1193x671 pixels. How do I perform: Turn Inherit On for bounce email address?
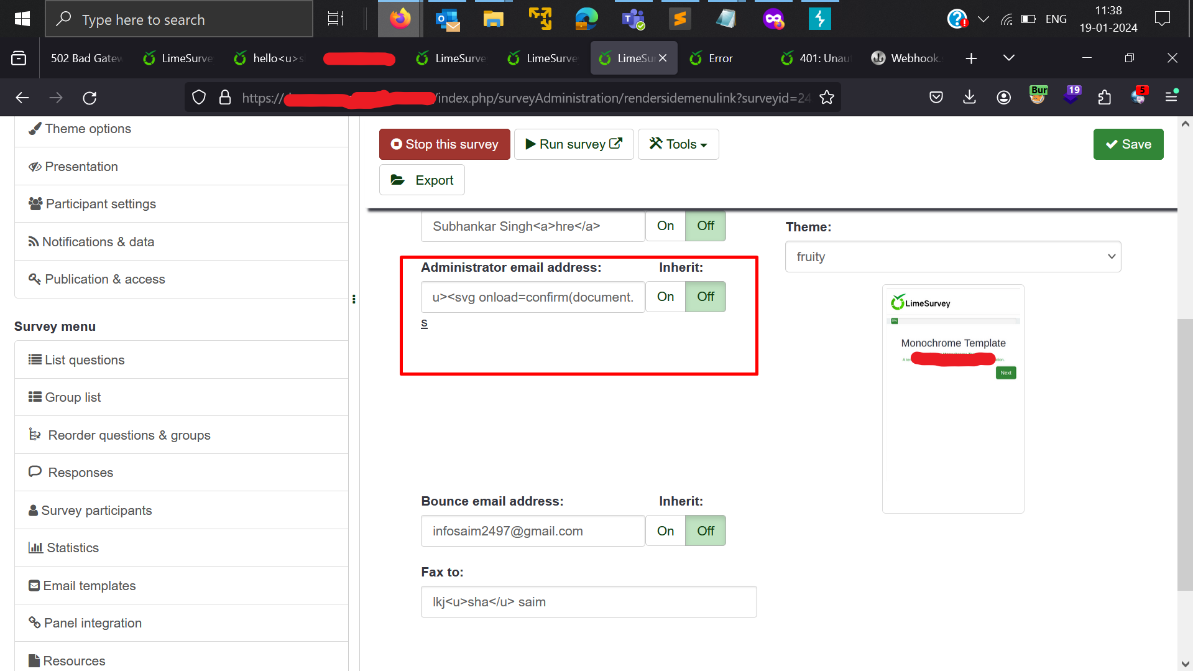[665, 531]
